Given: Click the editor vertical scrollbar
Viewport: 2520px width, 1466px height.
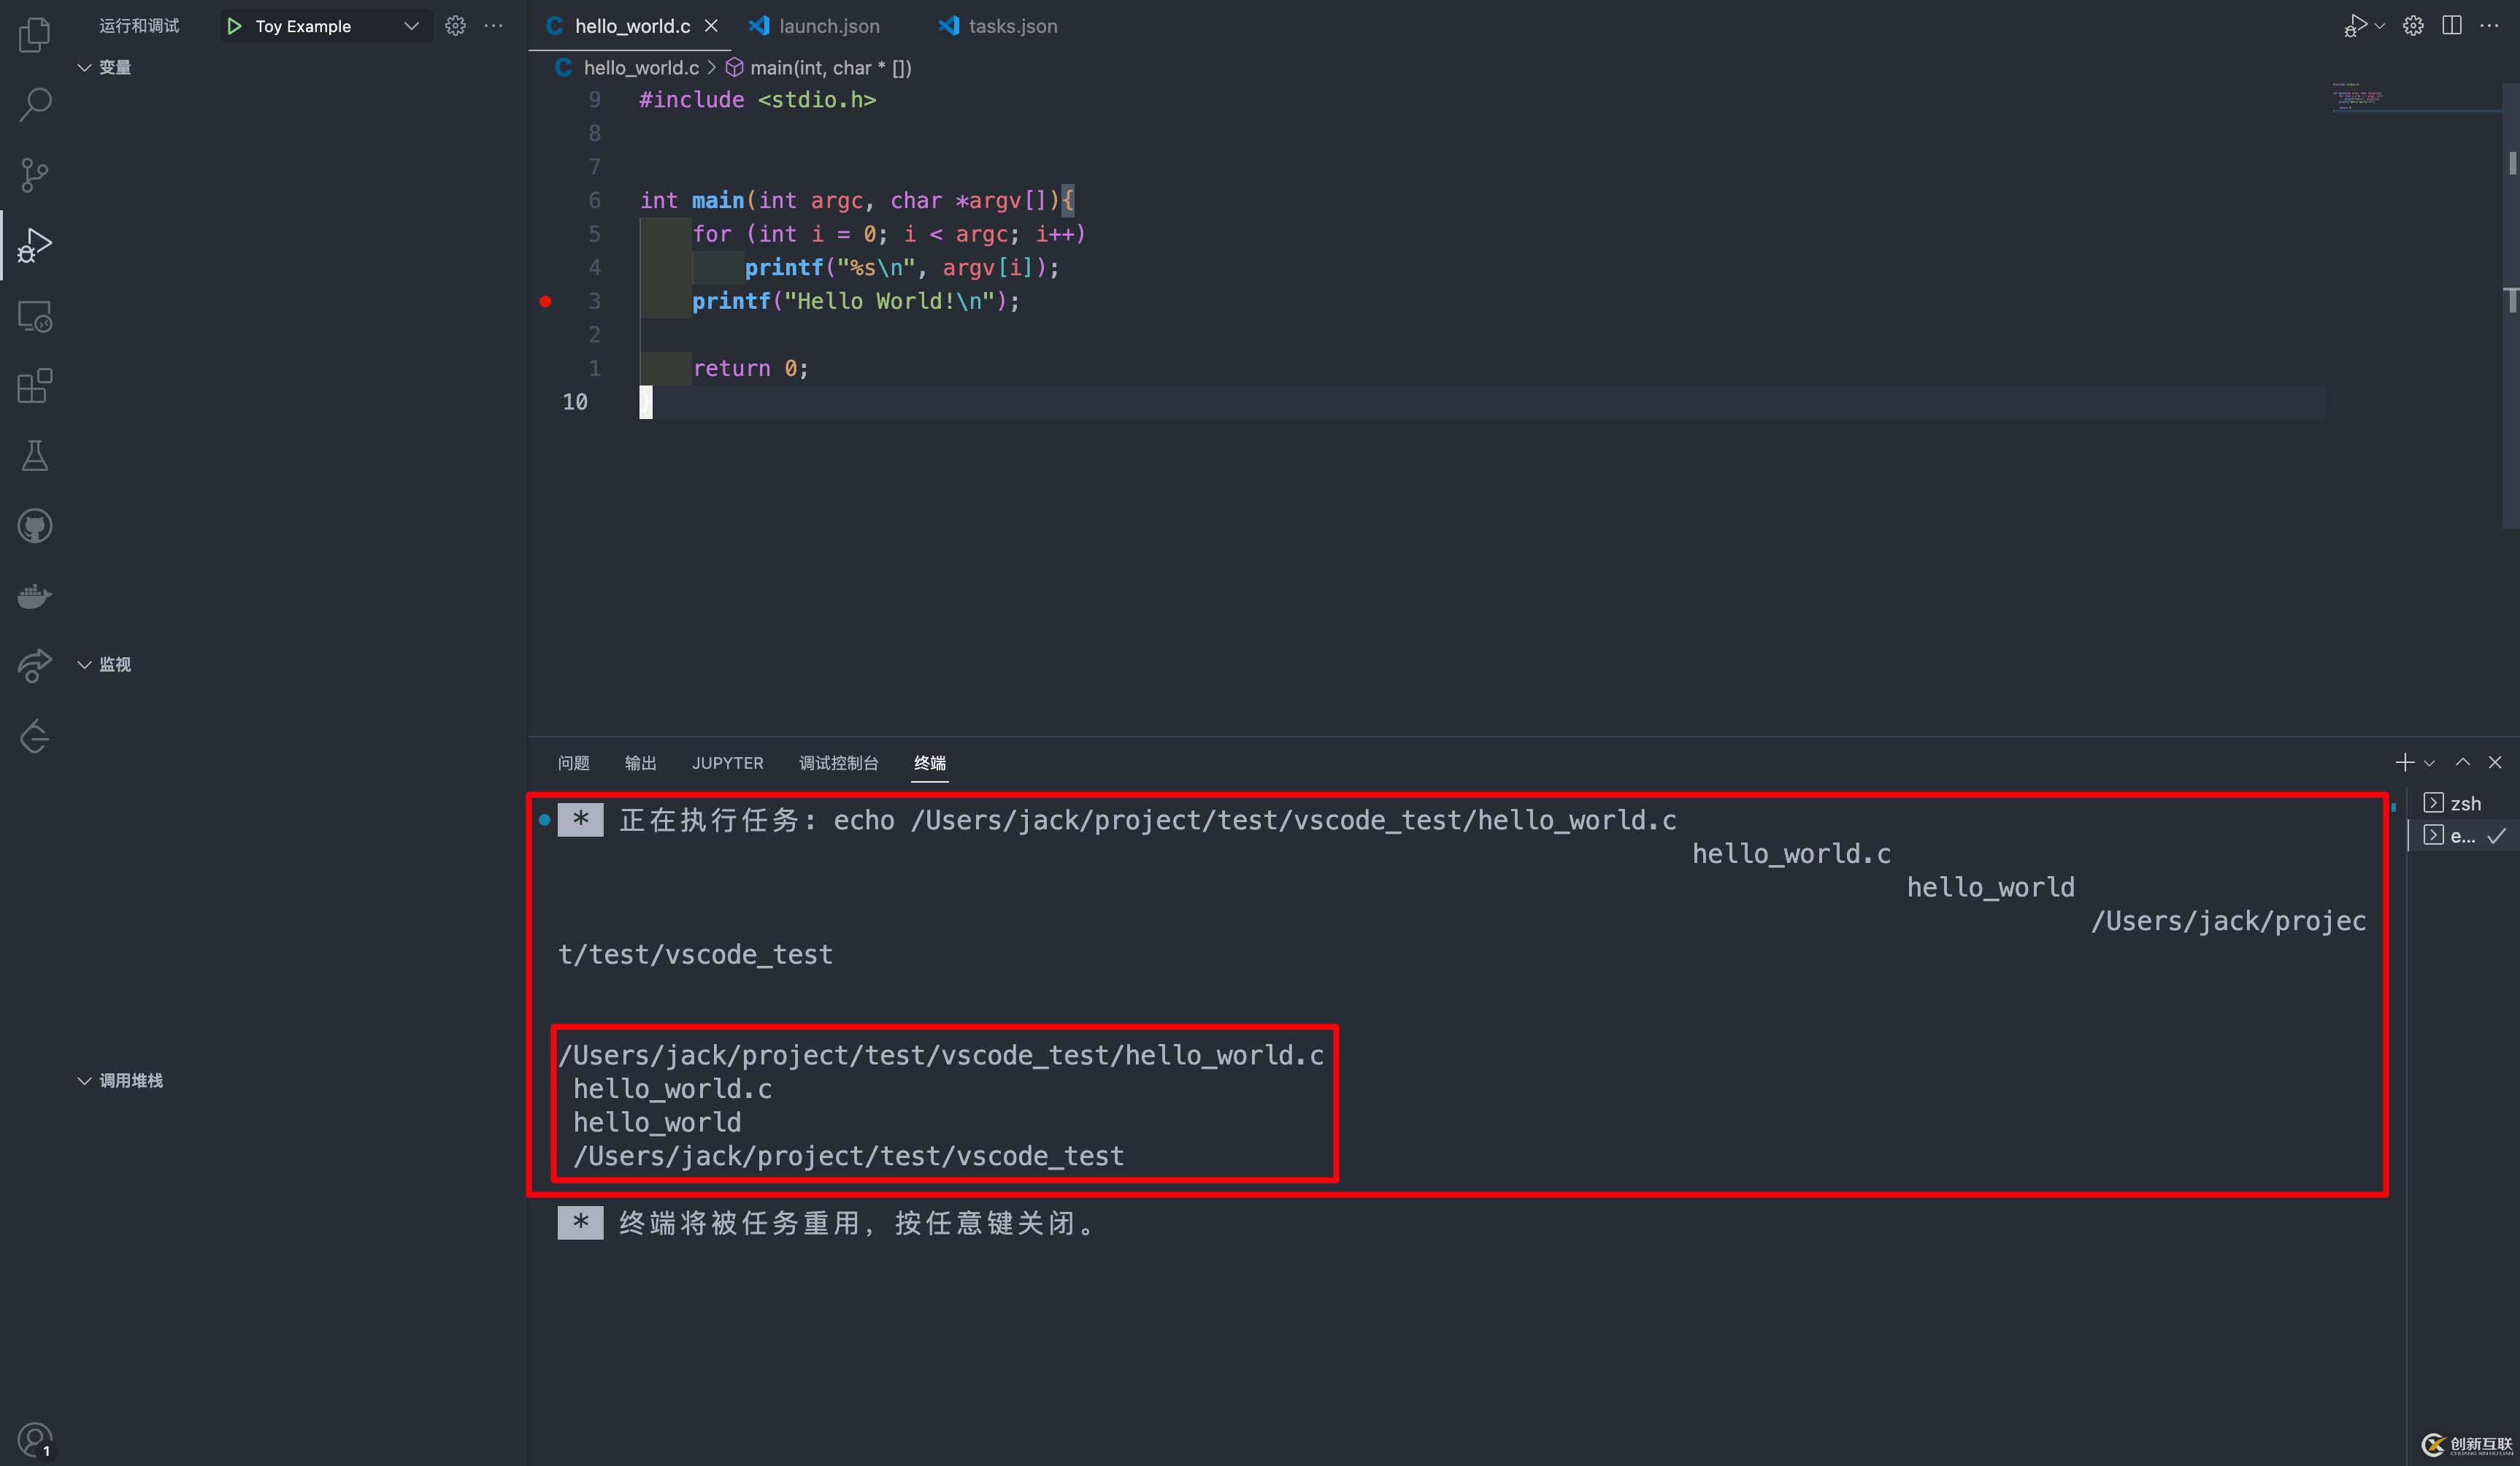Looking at the screenshot, I should (2511, 306).
